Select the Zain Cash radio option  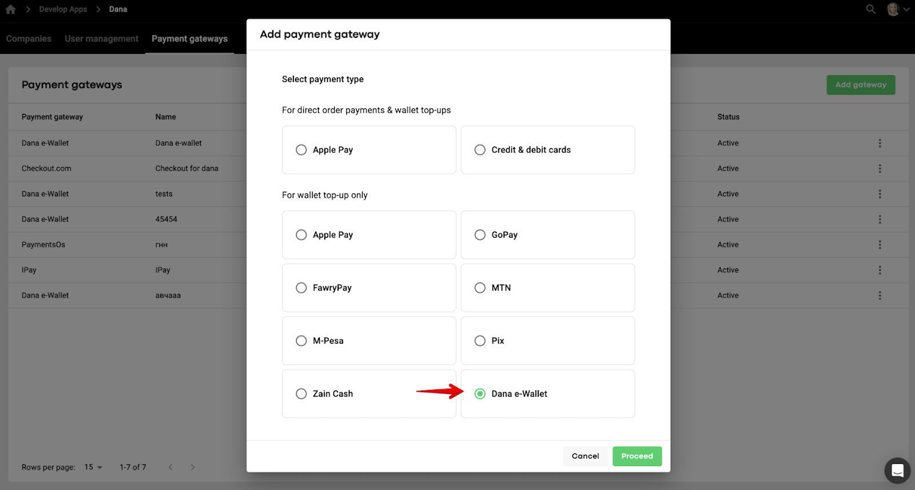click(x=301, y=394)
